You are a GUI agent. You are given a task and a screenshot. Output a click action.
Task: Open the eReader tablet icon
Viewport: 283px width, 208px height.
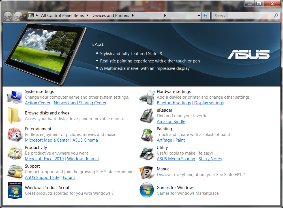pyautogui.click(x=147, y=116)
